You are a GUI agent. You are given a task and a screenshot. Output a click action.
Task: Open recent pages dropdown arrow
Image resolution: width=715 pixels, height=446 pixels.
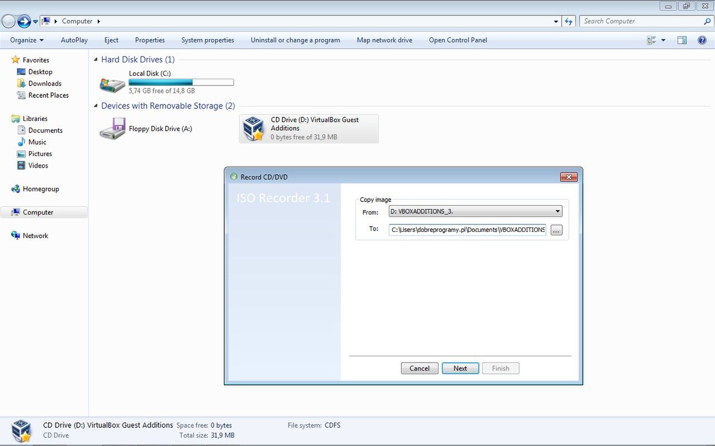(x=35, y=22)
